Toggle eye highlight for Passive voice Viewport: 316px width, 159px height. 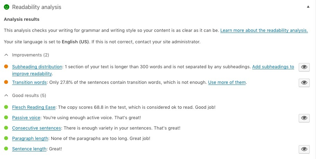tap(304, 118)
